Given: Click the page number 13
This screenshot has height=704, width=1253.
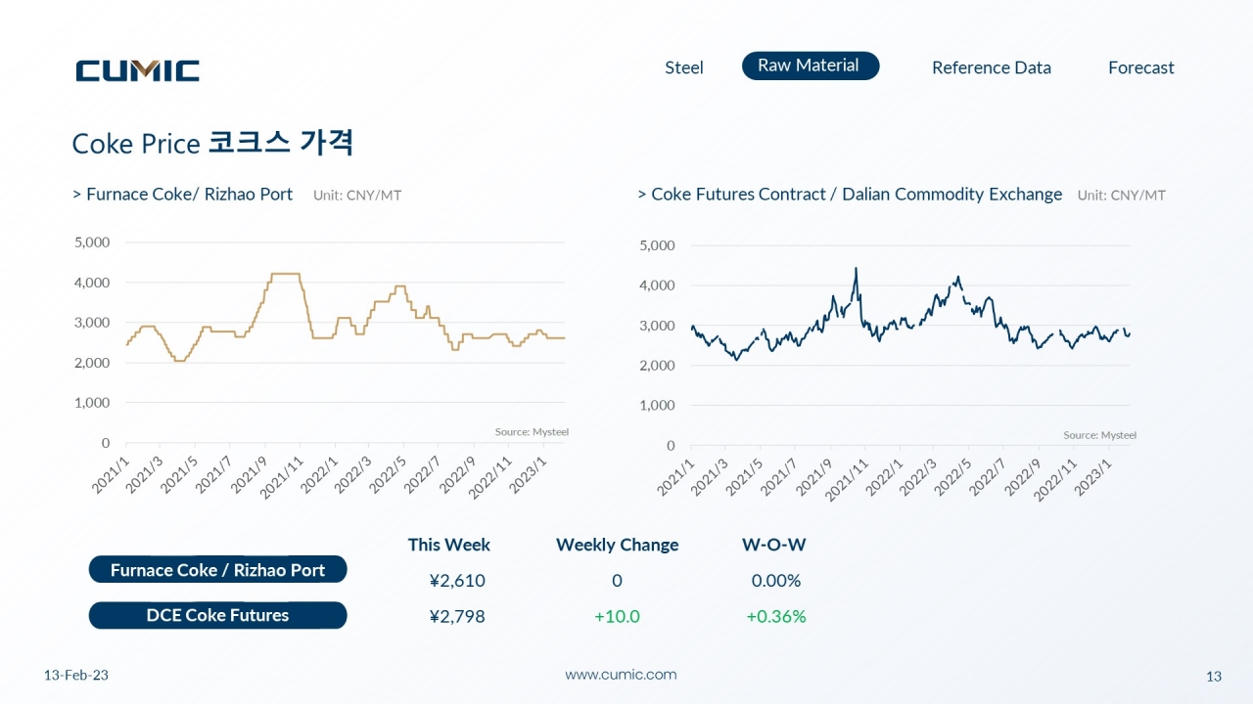Looking at the screenshot, I should tap(1214, 677).
